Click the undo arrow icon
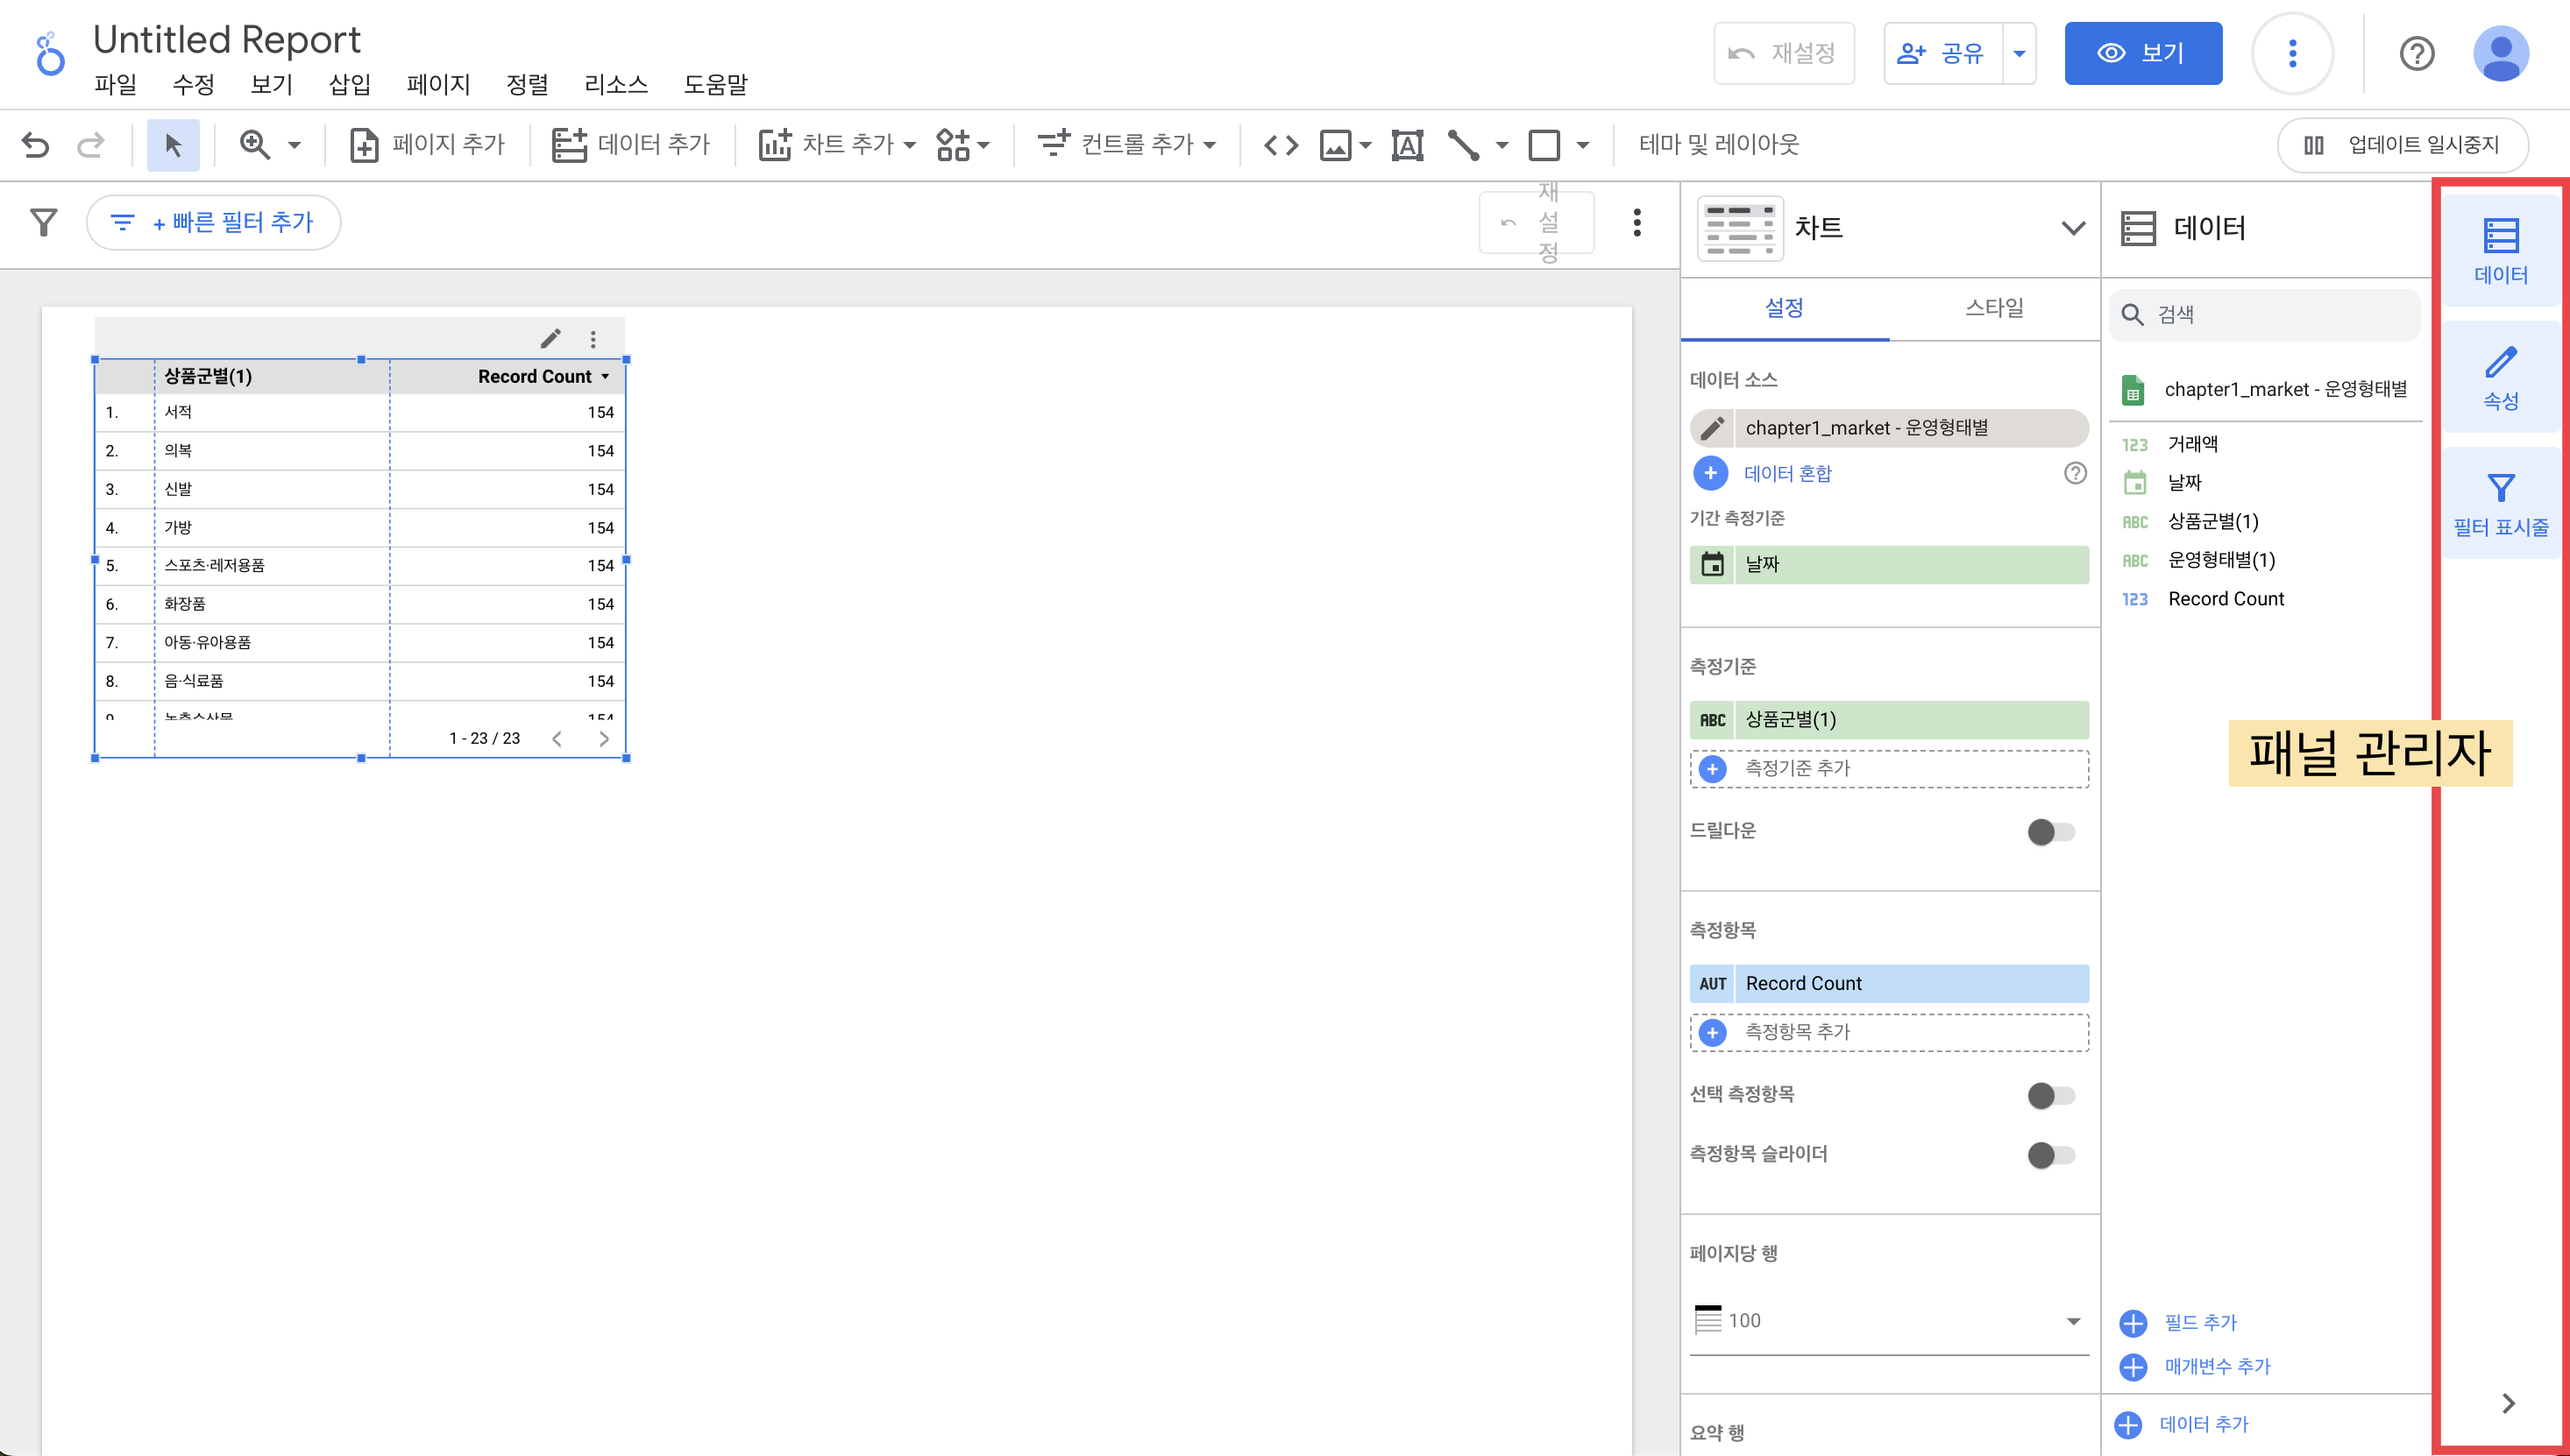Screen dimensions: 2570x1456 [35, 145]
